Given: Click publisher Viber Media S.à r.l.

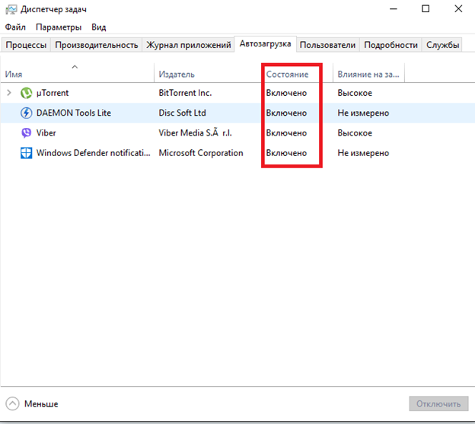Looking at the screenshot, I should click(195, 133).
